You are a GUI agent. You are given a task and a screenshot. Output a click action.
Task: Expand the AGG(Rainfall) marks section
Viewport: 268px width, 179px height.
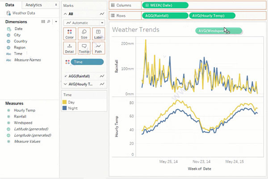(x=66, y=76)
